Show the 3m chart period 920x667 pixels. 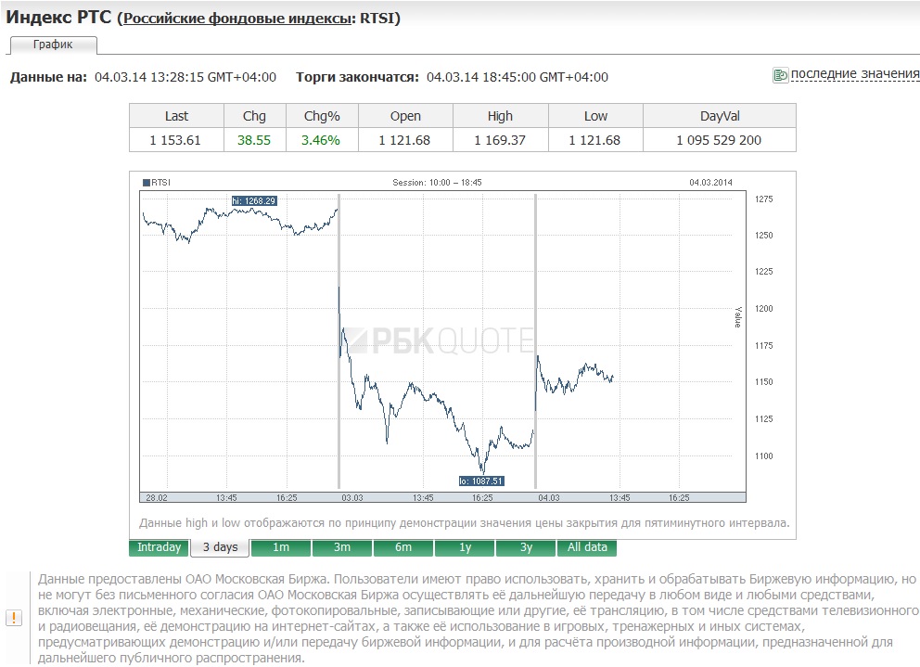[342, 547]
